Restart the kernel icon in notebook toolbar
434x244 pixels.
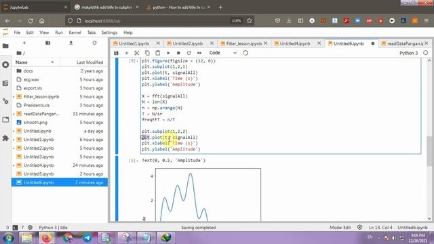coord(189,53)
